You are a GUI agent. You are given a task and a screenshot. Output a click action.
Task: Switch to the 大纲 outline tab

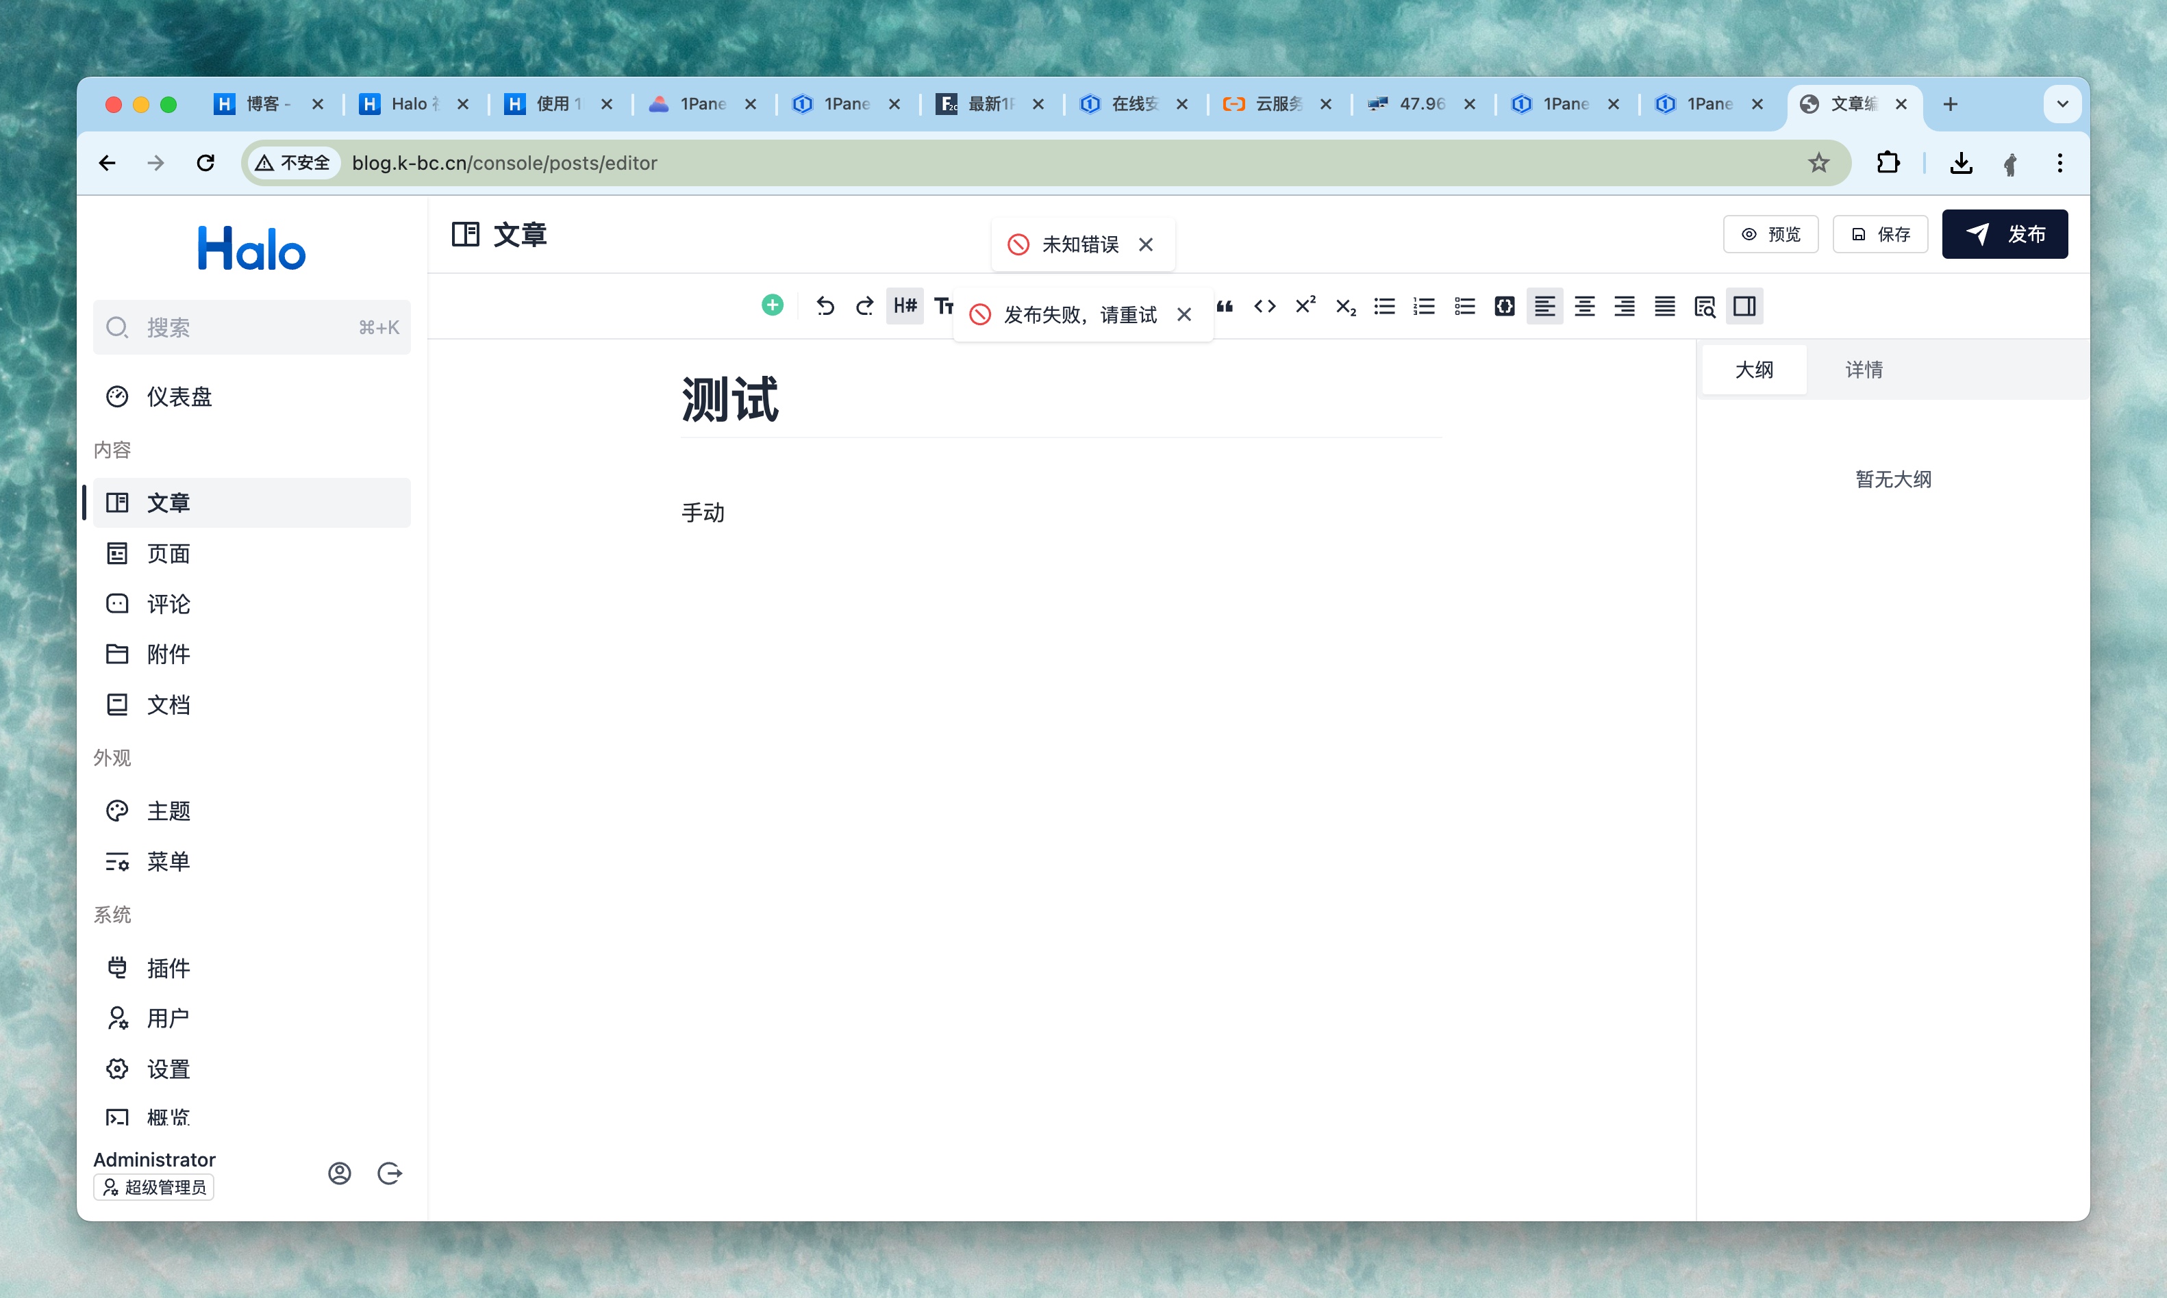(x=1754, y=369)
